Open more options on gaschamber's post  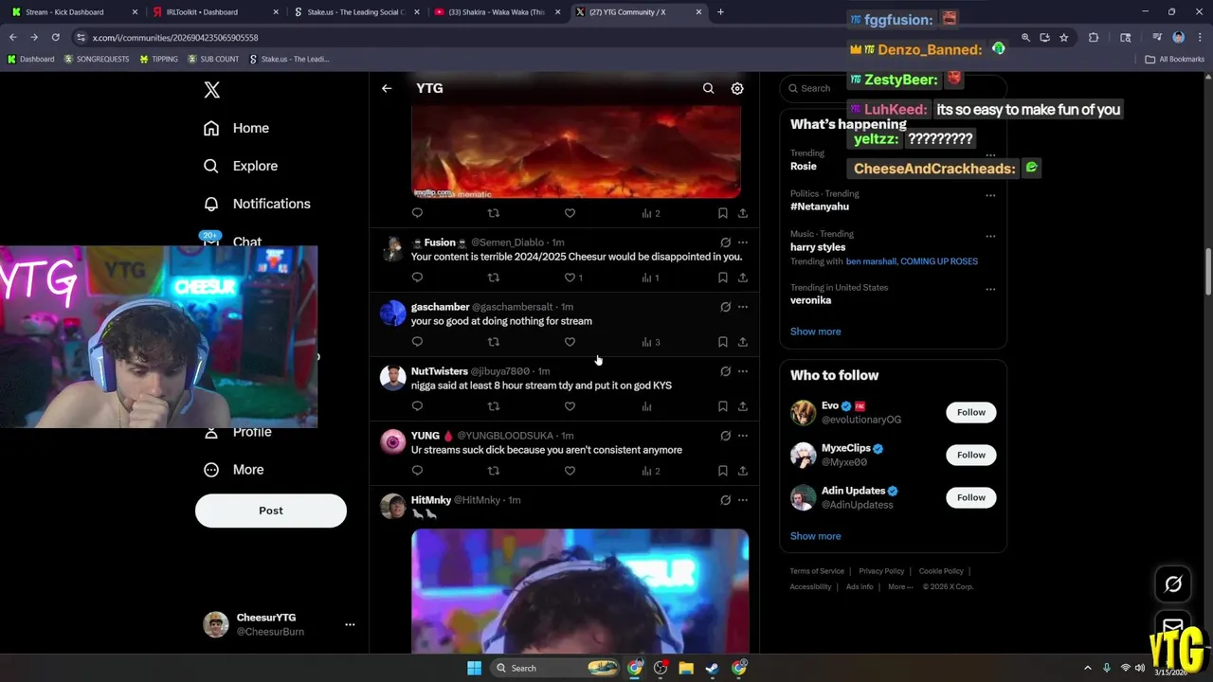tap(743, 307)
